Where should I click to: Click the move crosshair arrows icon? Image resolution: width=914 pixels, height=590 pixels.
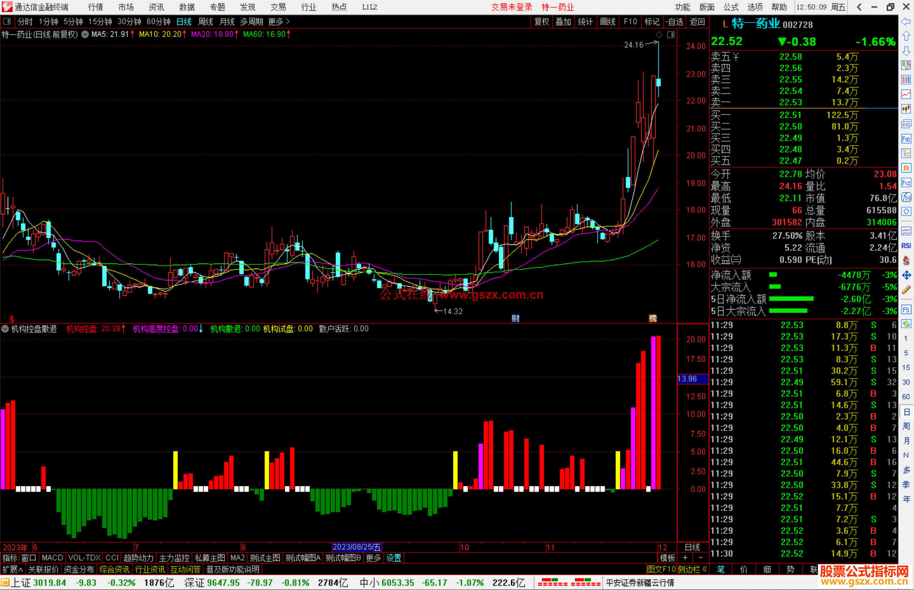click(x=906, y=275)
